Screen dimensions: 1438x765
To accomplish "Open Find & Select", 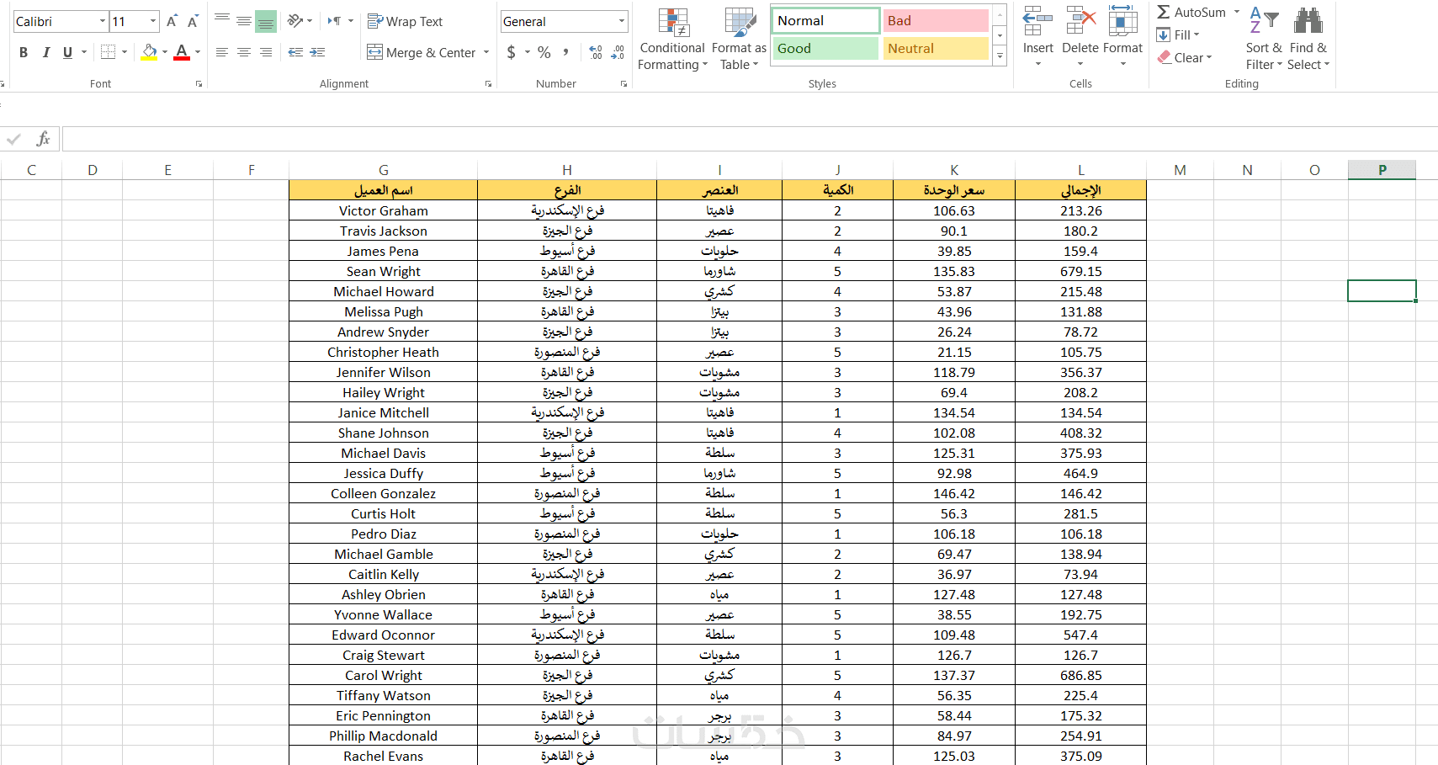I will point(1308,39).
